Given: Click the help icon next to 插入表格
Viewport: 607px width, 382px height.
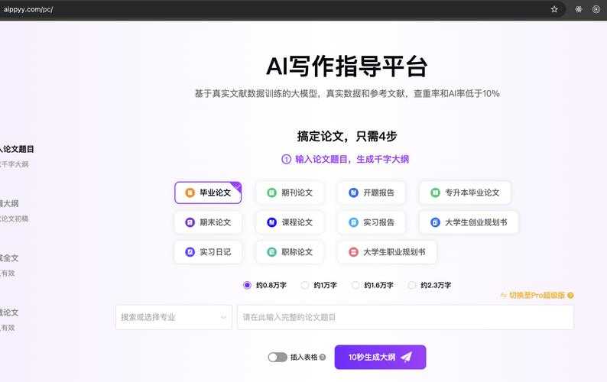Looking at the screenshot, I should tap(323, 358).
